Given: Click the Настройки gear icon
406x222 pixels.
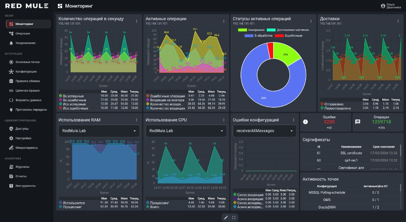Looking at the screenshot, I should (11, 138).
